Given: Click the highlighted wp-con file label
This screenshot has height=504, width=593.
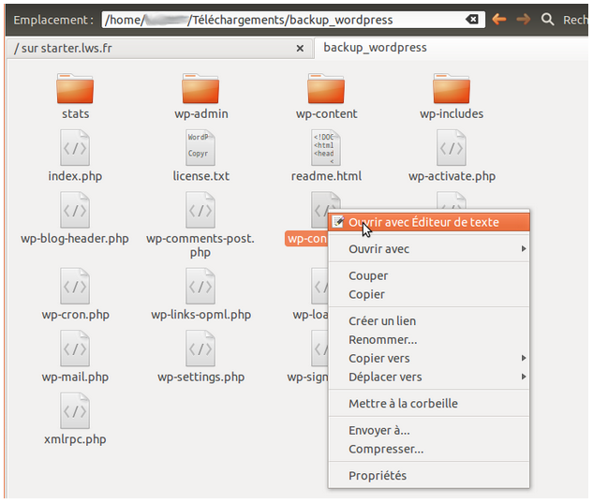Looking at the screenshot, I should pyautogui.click(x=306, y=239).
